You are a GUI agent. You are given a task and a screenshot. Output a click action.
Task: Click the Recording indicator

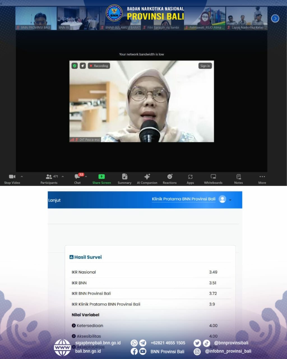click(99, 66)
